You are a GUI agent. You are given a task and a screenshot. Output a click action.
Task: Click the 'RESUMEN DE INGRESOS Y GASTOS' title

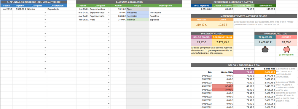[x=233, y=2]
